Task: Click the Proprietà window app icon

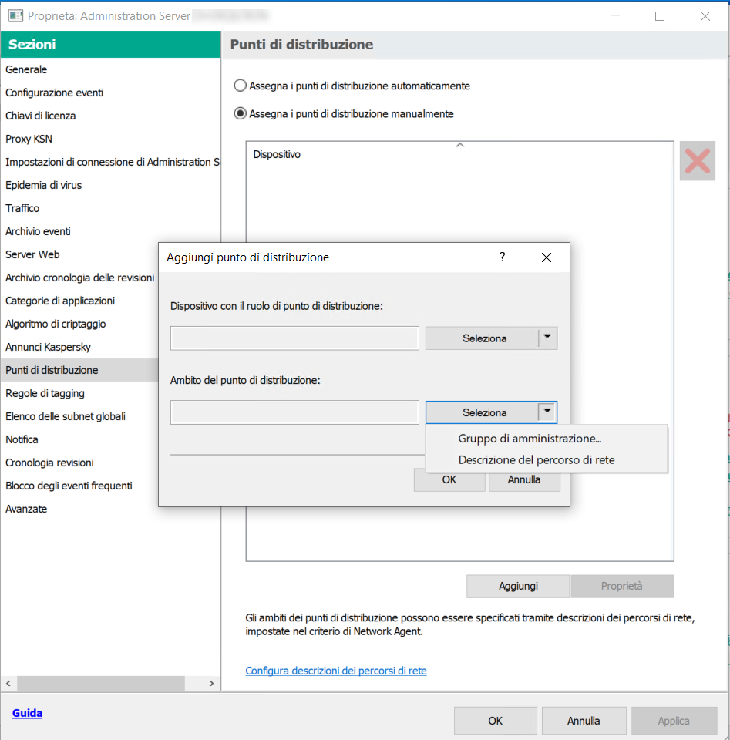Action: [15, 15]
